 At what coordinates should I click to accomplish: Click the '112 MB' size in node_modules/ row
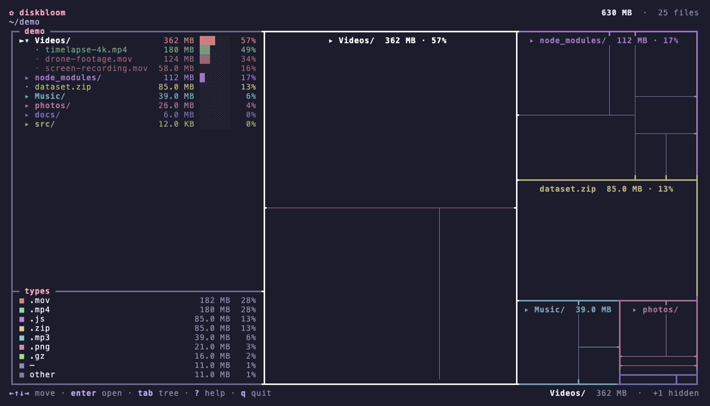click(x=179, y=78)
